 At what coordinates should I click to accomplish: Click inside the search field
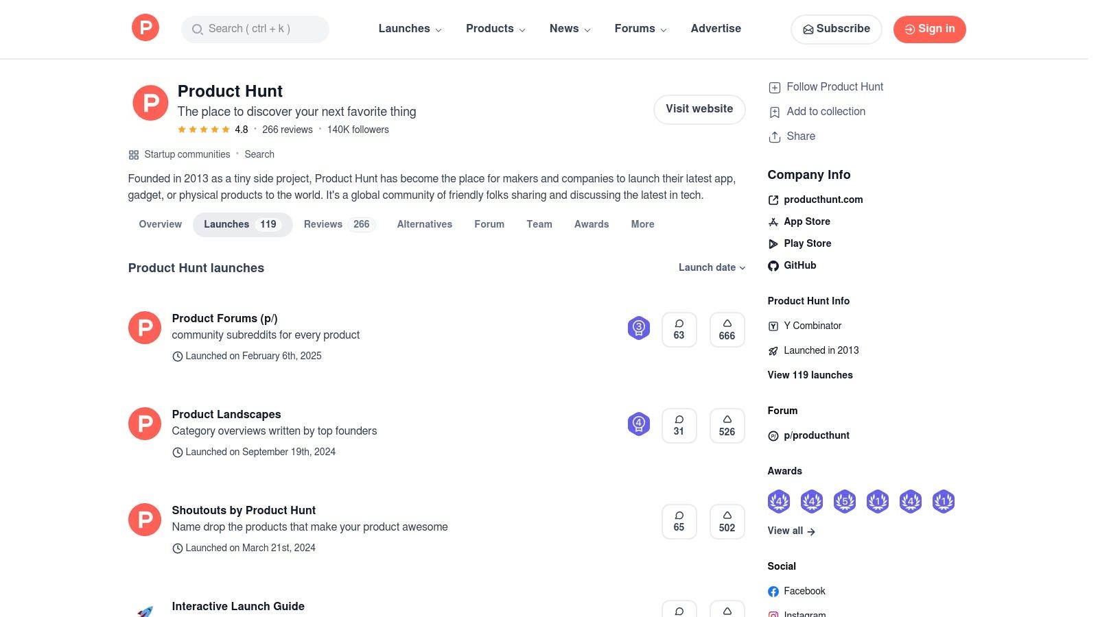[255, 29]
